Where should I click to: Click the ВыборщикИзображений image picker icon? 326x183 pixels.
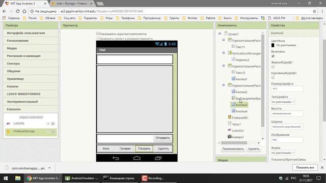(233, 98)
